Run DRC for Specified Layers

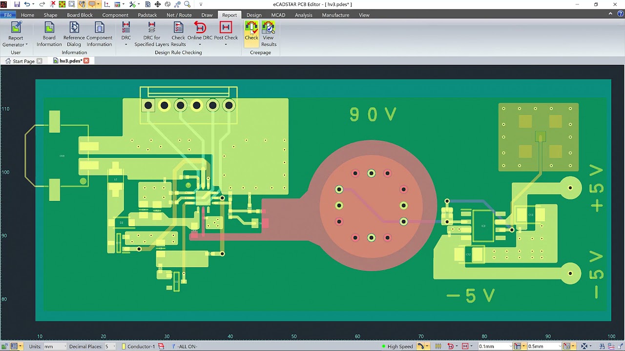pyautogui.click(x=152, y=34)
